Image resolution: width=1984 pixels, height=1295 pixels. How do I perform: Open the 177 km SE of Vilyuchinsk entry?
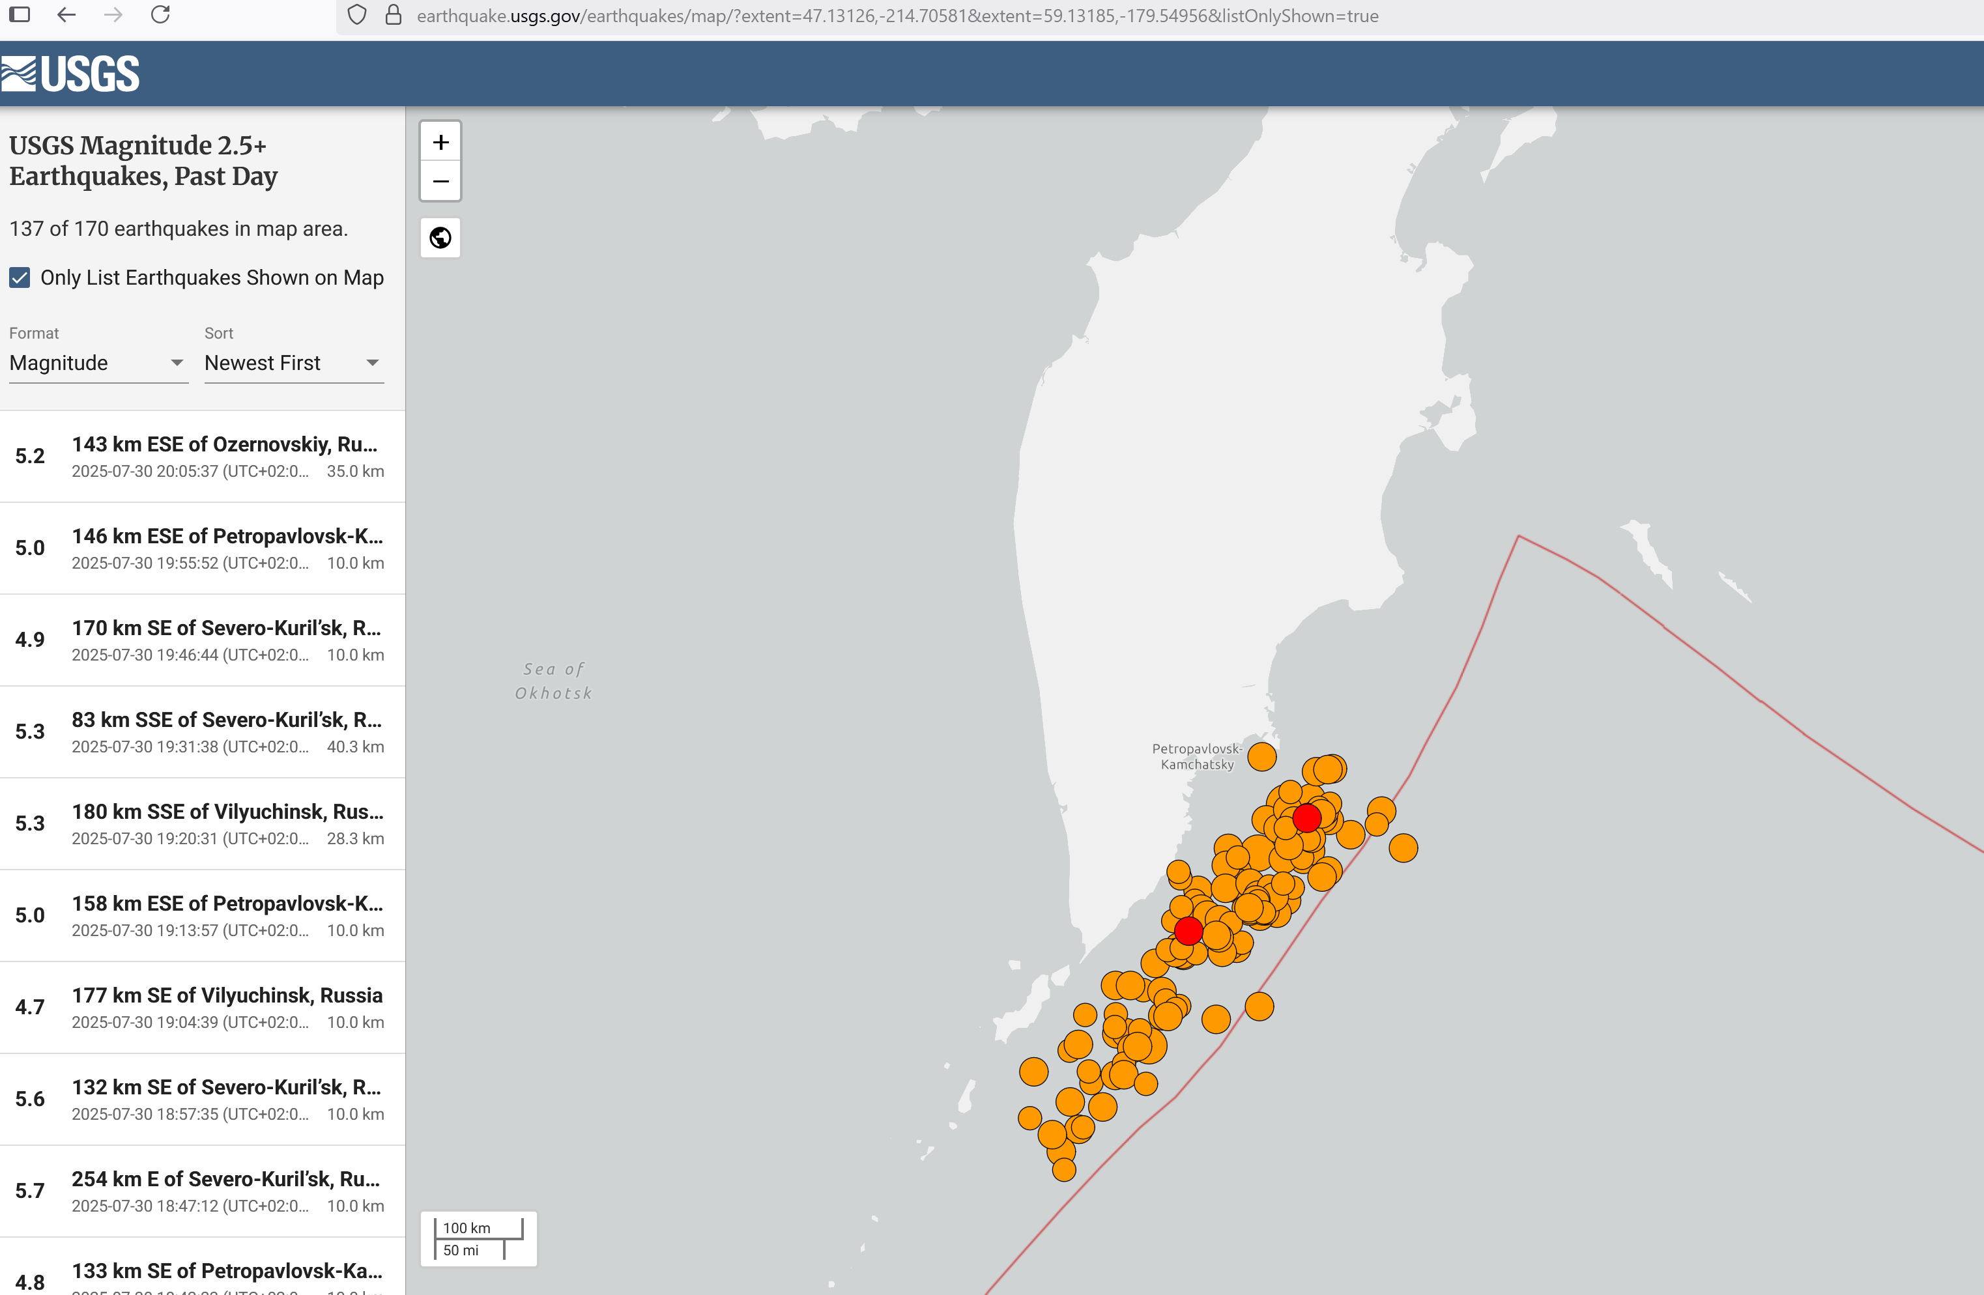[x=202, y=1008]
